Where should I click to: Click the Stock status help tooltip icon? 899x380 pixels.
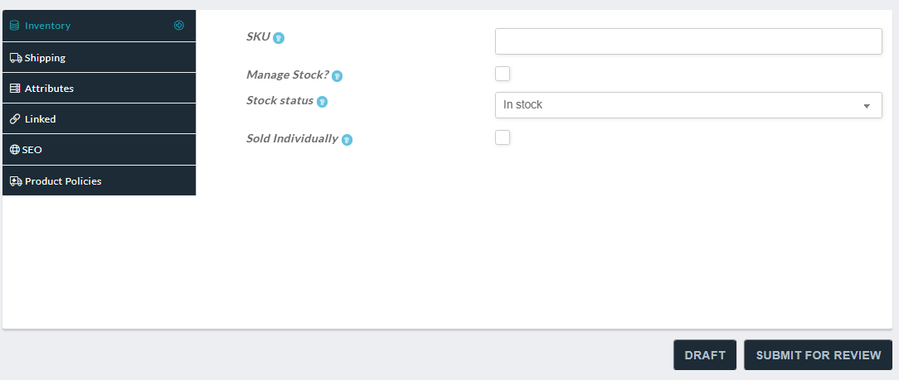tap(323, 102)
